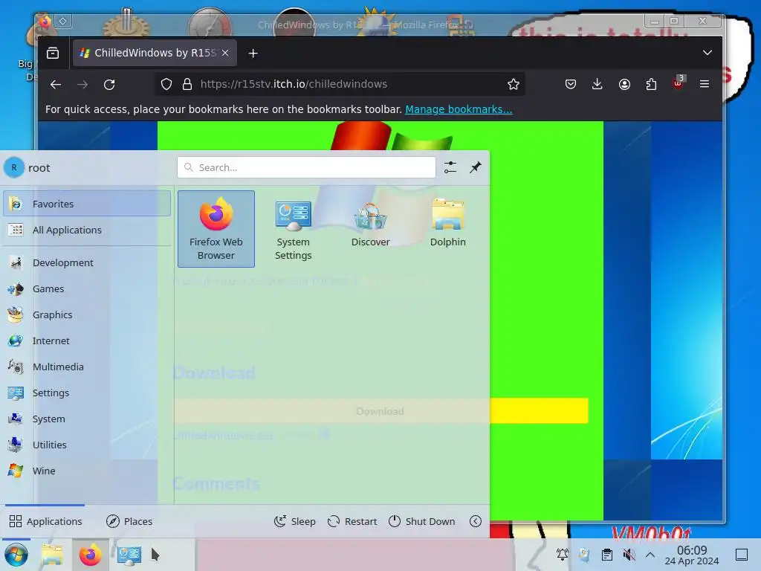Open Firefox hamburger menu
This screenshot has width=761, height=571.
click(x=705, y=85)
